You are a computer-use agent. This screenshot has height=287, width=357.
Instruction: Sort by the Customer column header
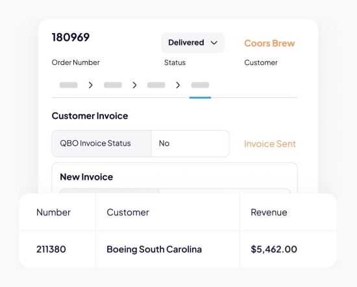tap(128, 212)
